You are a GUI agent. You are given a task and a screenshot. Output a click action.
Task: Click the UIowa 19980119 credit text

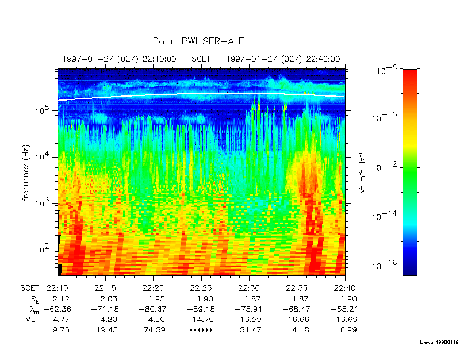click(436, 340)
